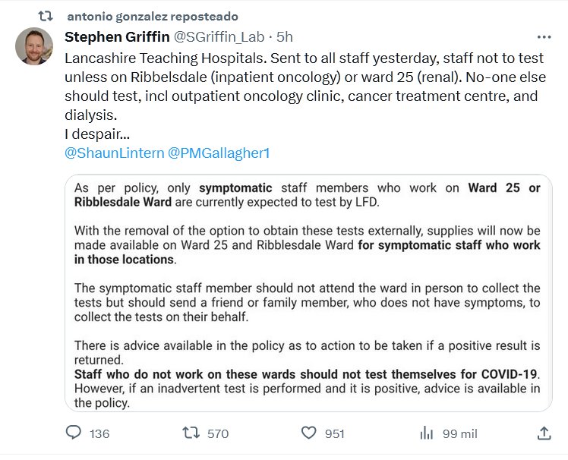Click the 99 mil views count
This screenshot has height=460, width=568.
coord(459,433)
